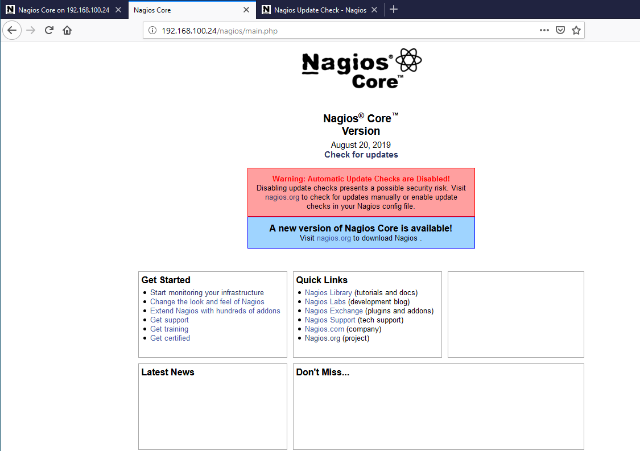
Task: Open the Nagios Library link
Action: tap(328, 293)
